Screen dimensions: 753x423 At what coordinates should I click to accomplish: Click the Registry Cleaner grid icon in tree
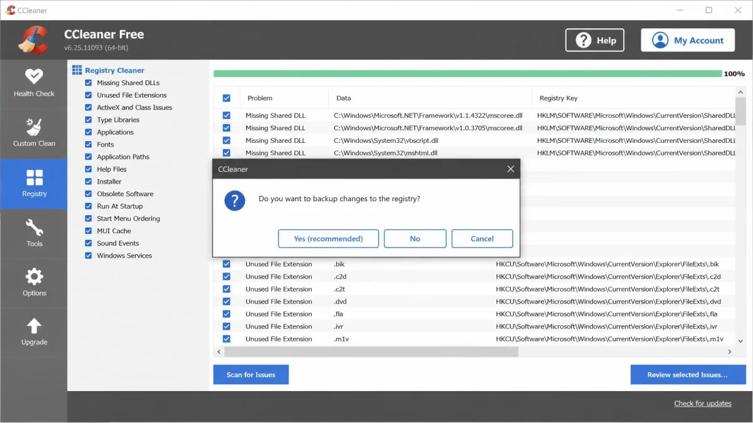tap(77, 70)
